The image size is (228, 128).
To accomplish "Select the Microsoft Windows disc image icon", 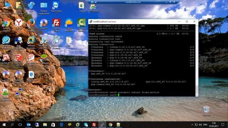I will coord(19,77).
